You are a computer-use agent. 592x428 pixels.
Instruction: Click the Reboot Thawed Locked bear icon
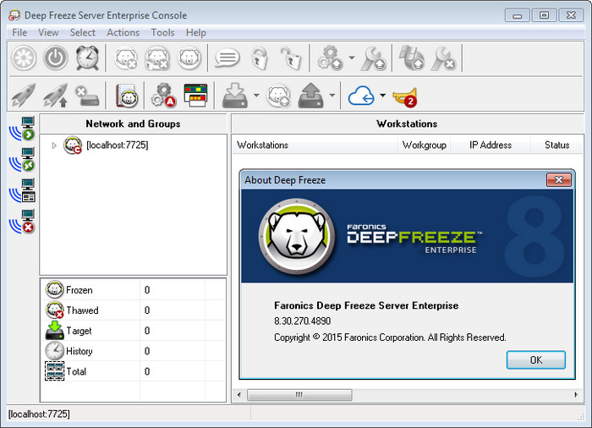(157, 58)
